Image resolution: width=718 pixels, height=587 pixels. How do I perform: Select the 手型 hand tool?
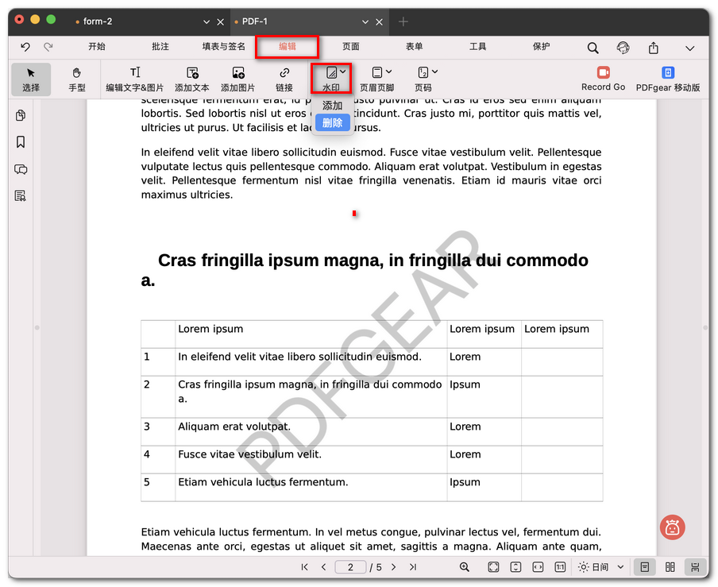[x=77, y=79]
